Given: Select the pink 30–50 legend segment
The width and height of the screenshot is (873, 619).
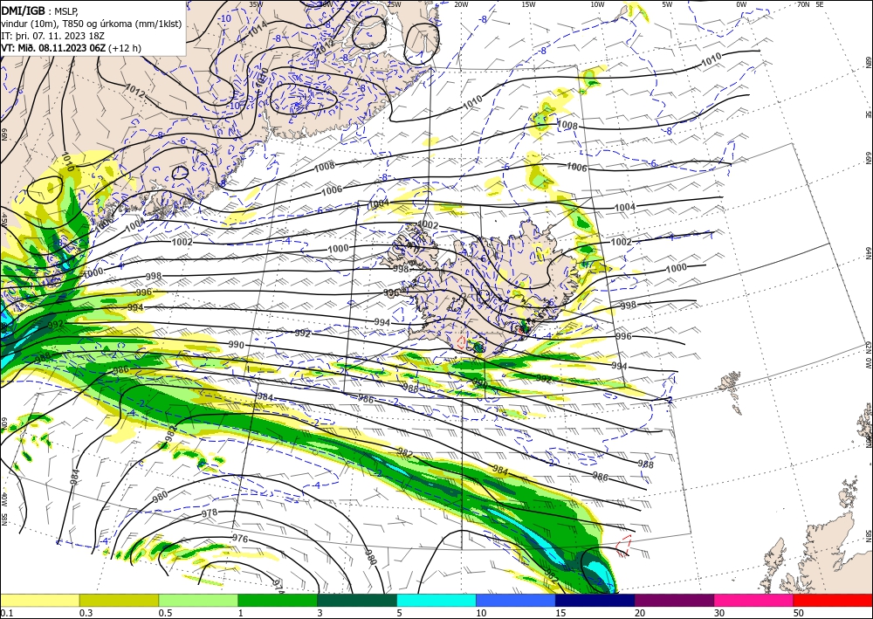Looking at the screenshot, I should tap(754, 600).
